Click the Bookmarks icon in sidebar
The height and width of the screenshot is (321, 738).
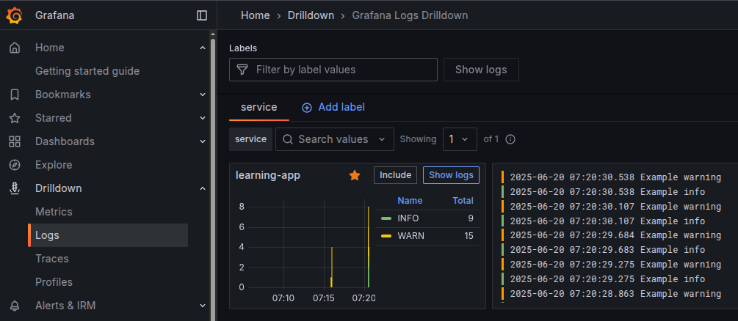tap(15, 95)
